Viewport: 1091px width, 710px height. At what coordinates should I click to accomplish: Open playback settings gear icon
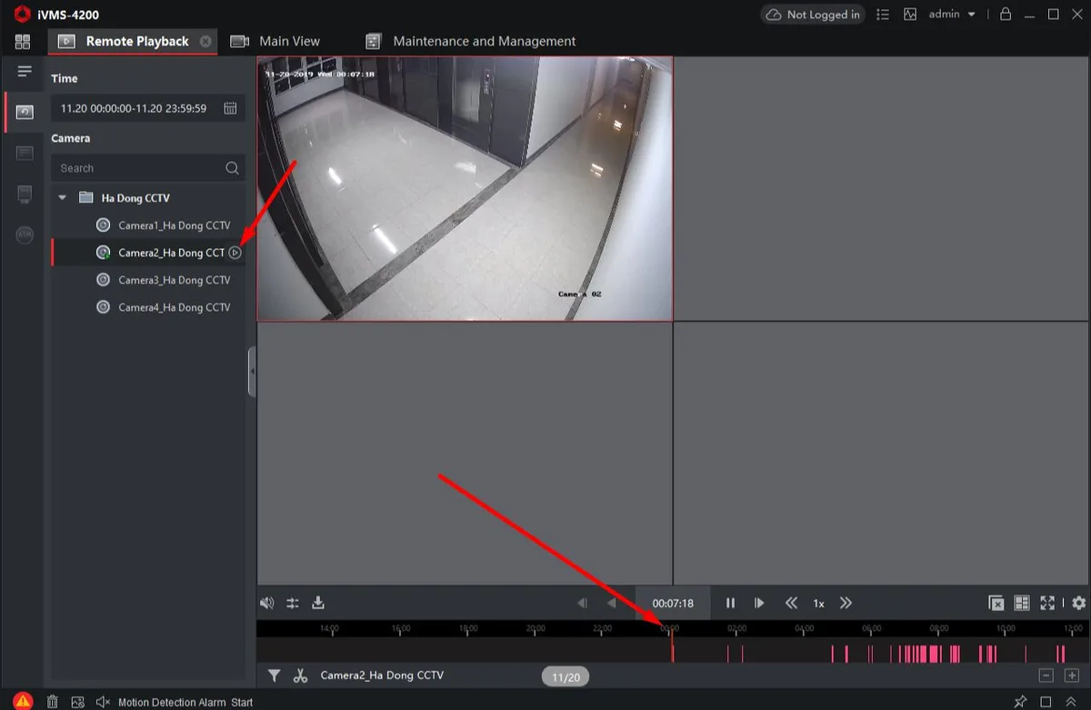[1079, 603]
